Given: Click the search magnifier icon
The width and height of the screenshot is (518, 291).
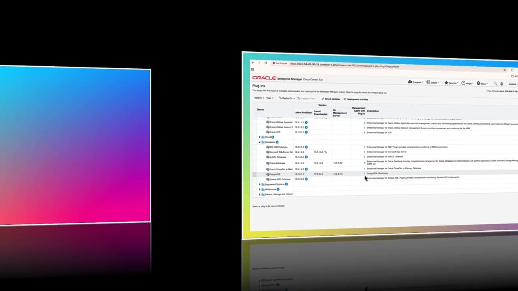Looking at the screenshot, I should pyautogui.click(x=495, y=84).
